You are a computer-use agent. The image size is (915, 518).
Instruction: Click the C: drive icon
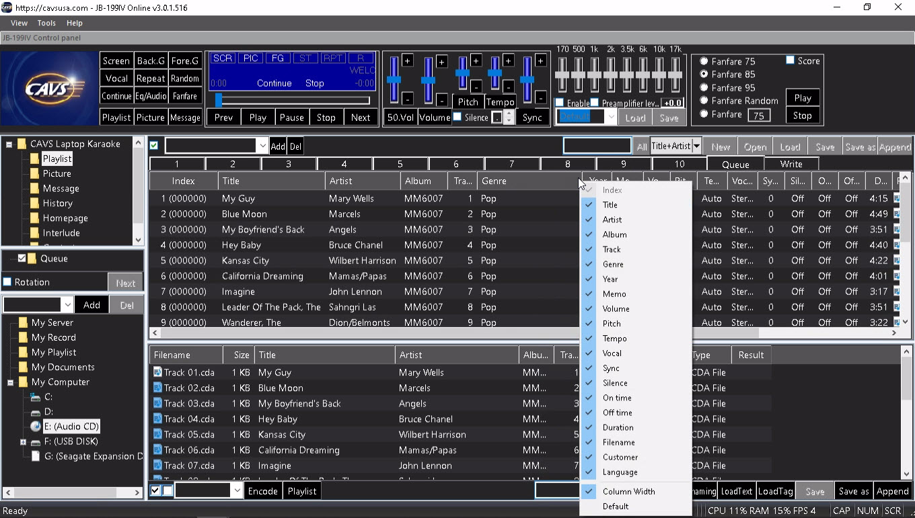click(36, 397)
